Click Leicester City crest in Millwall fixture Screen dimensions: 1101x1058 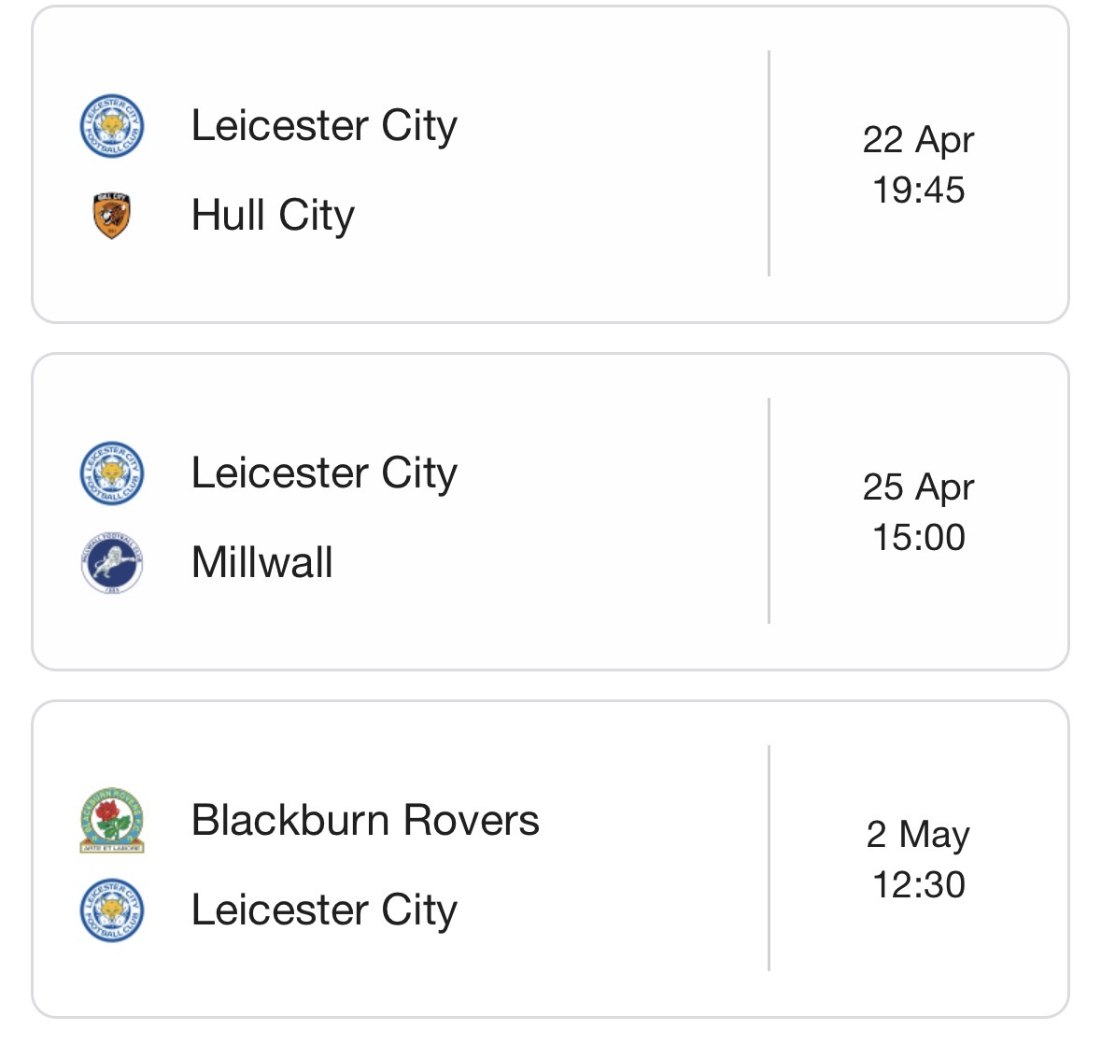pos(112,473)
